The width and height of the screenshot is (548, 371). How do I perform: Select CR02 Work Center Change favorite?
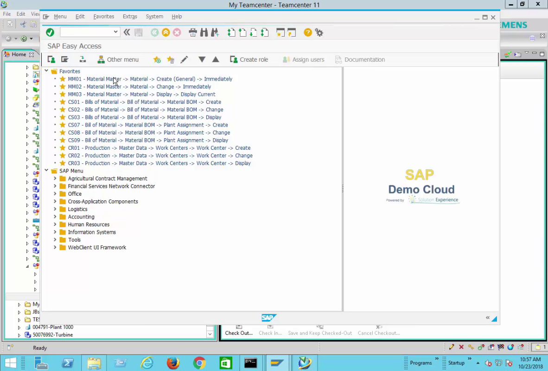click(160, 156)
